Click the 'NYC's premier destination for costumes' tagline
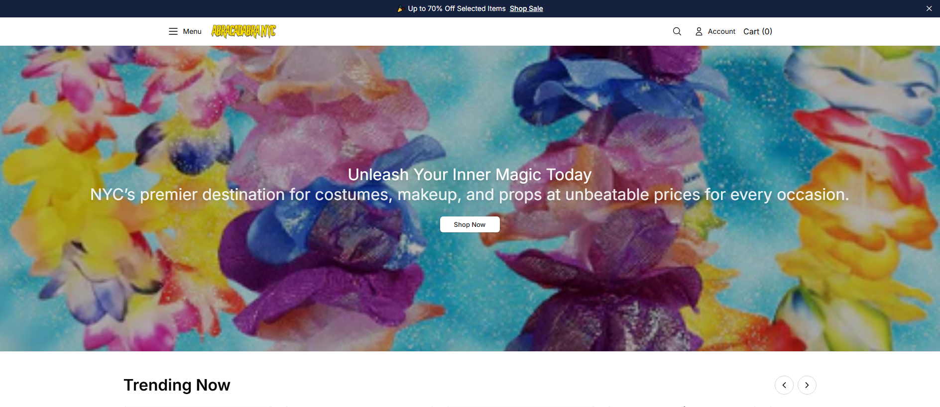Image resolution: width=940 pixels, height=407 pixels. (x=470, y=195)
